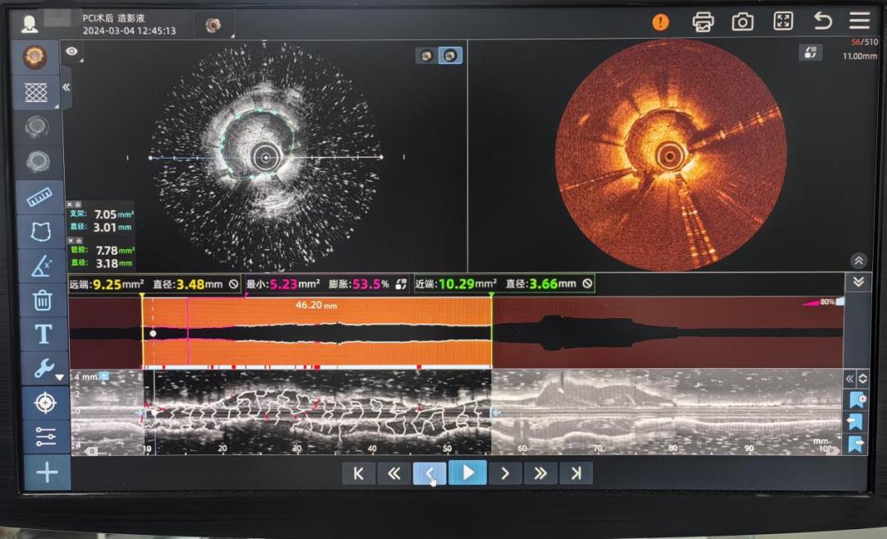Open the patient profile icon
Image resolution: width=887 pixels, height=539 pixels.
tap(30, 24)
